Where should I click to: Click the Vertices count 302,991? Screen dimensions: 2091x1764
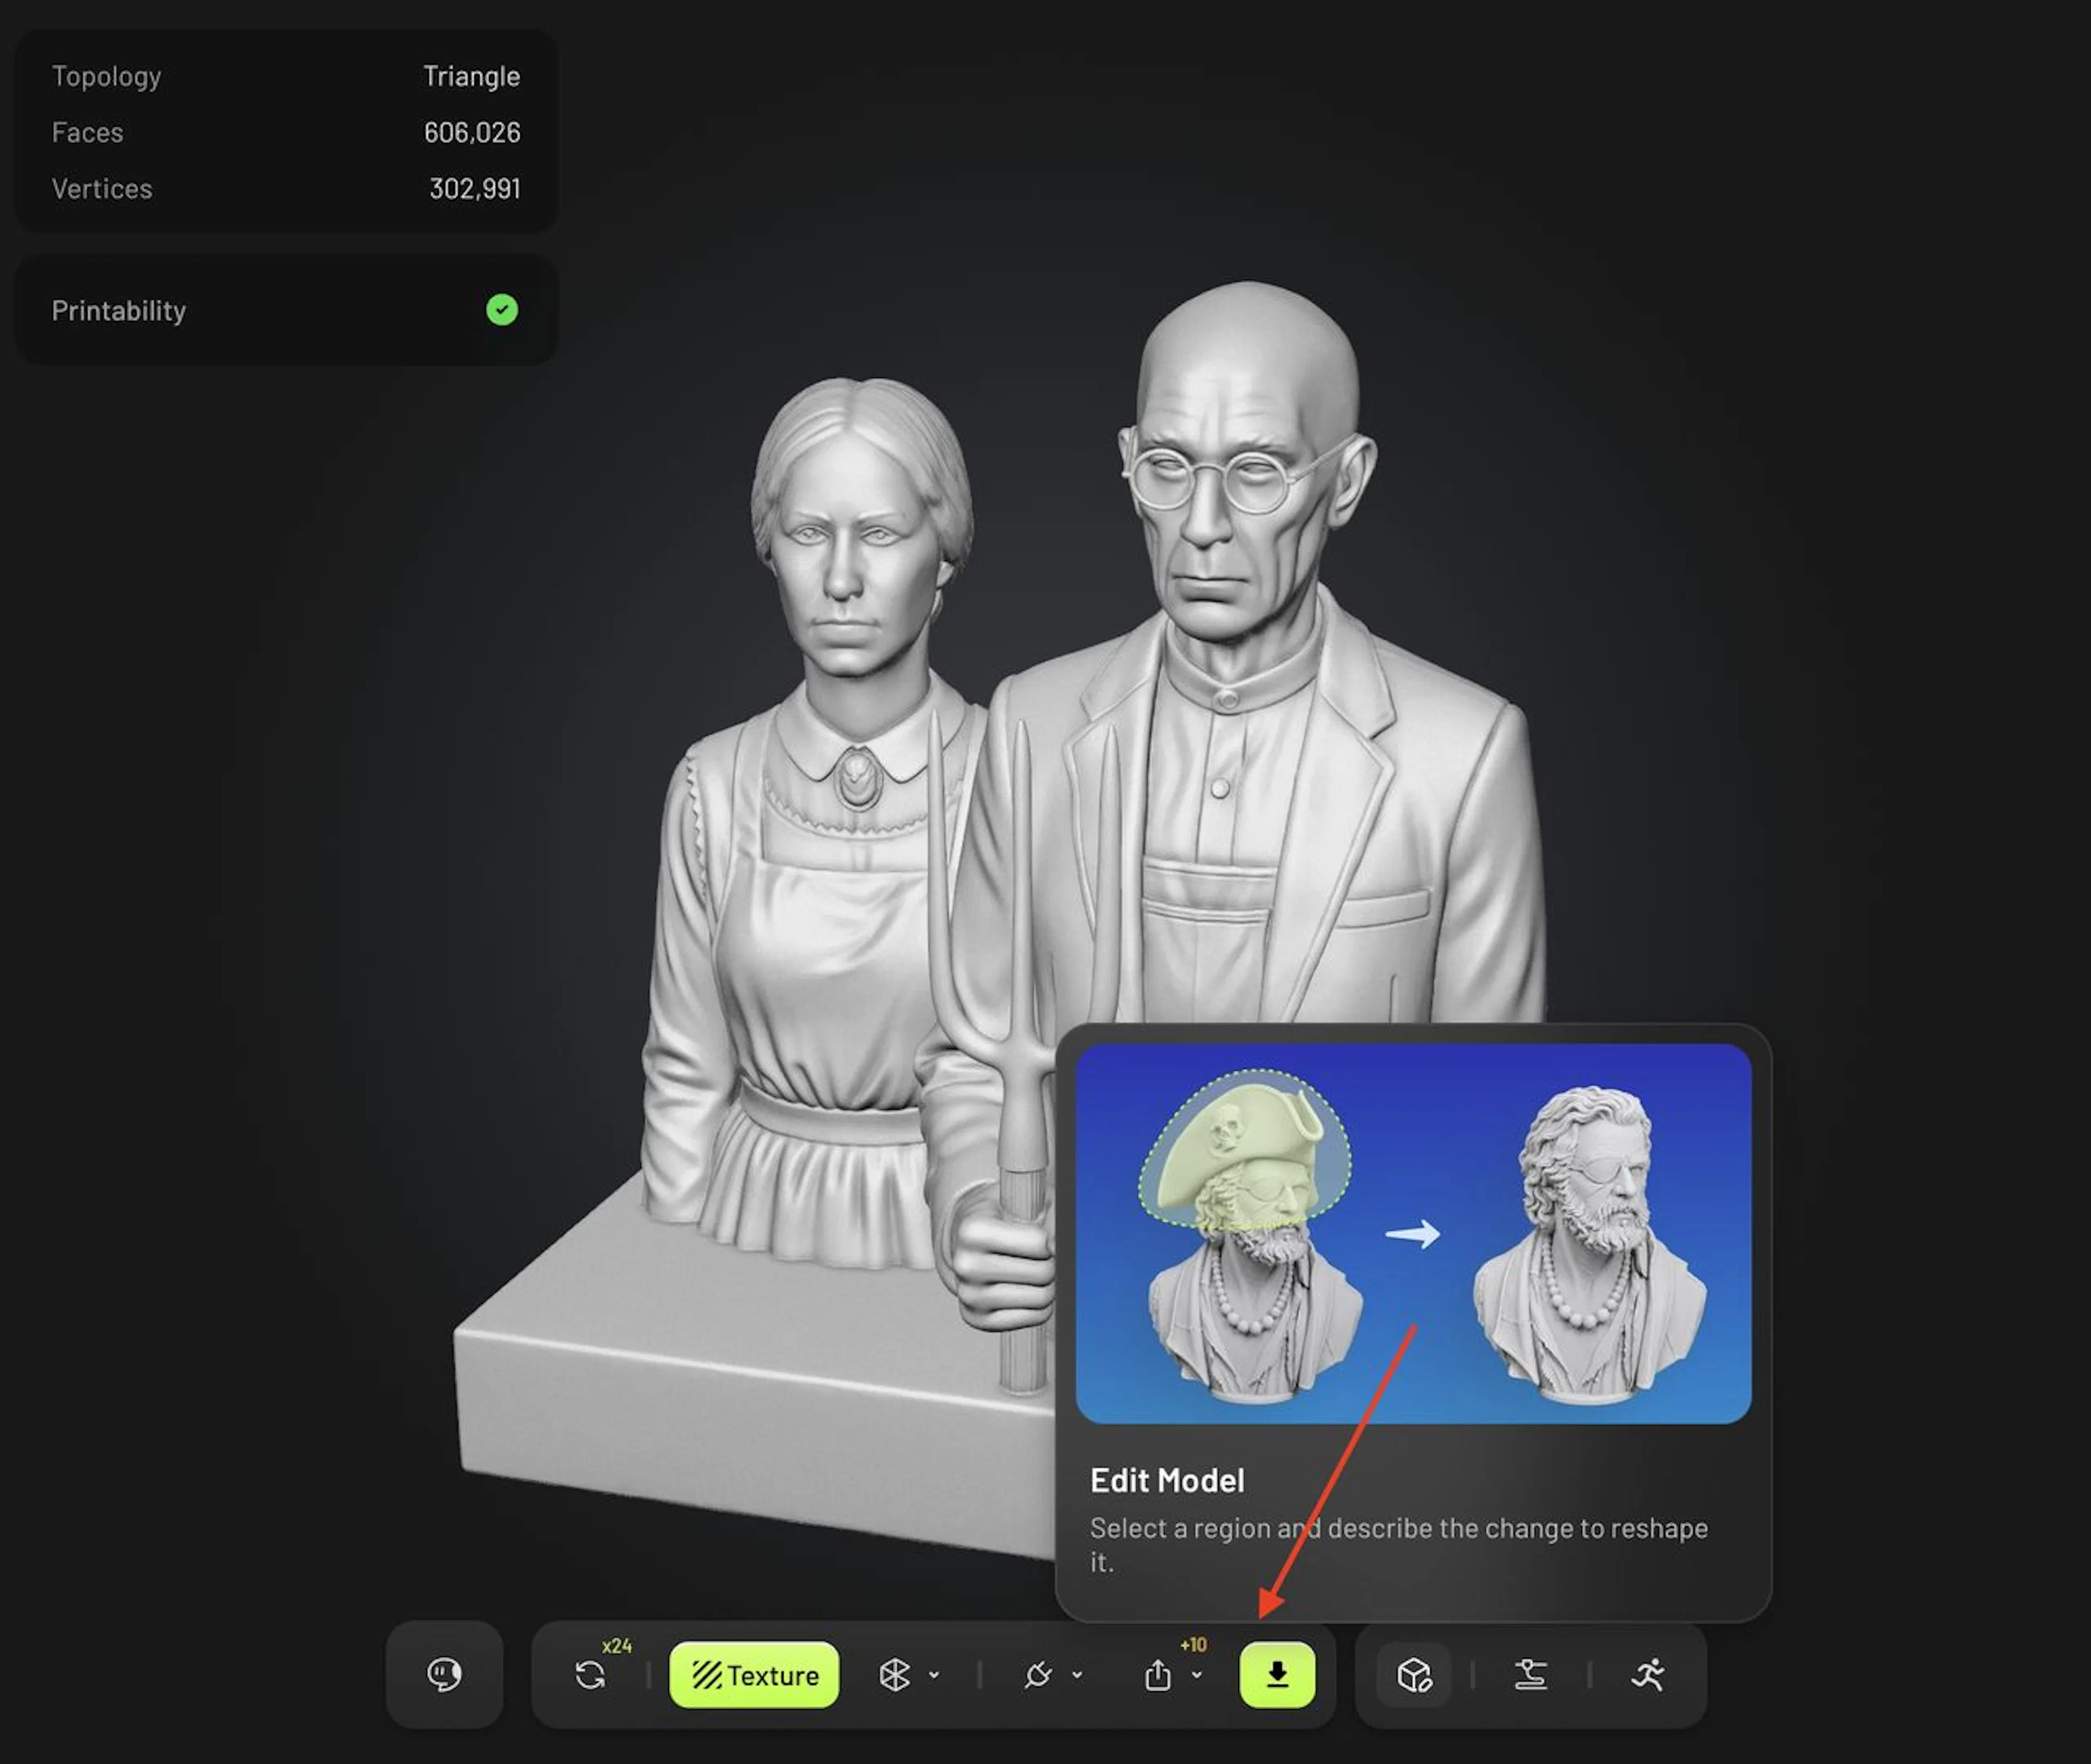point(475,188)
